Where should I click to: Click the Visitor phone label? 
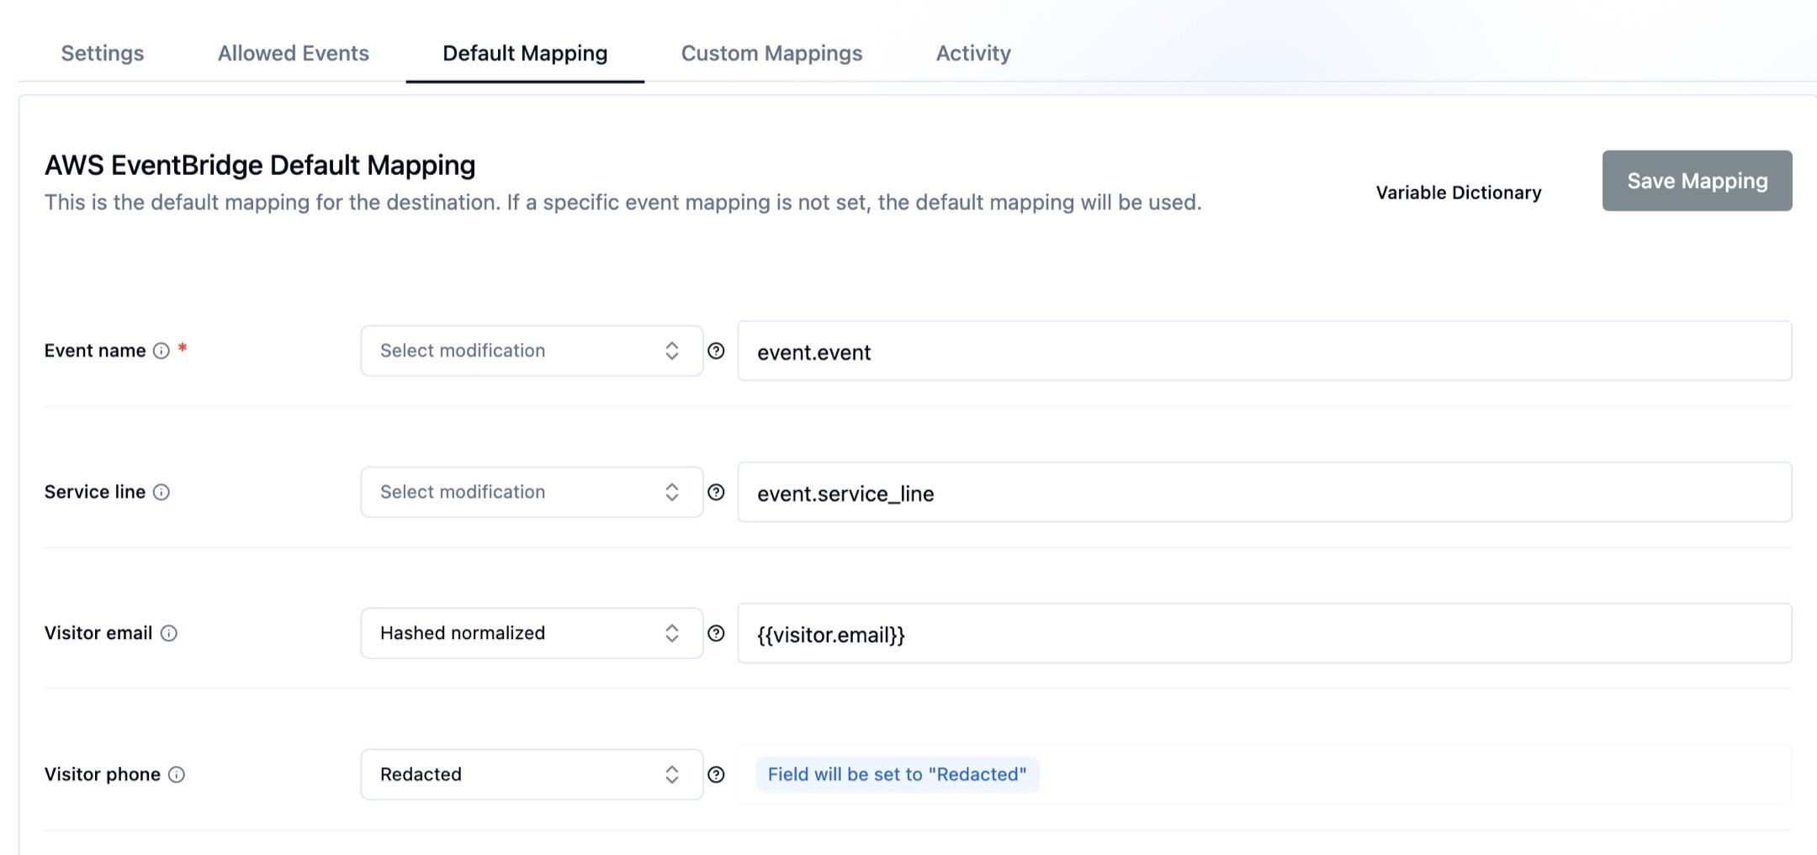(x=103, y=774)
